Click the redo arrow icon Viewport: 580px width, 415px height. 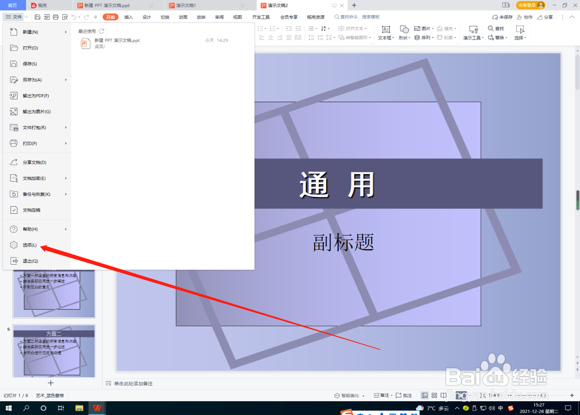coord(86,17)
